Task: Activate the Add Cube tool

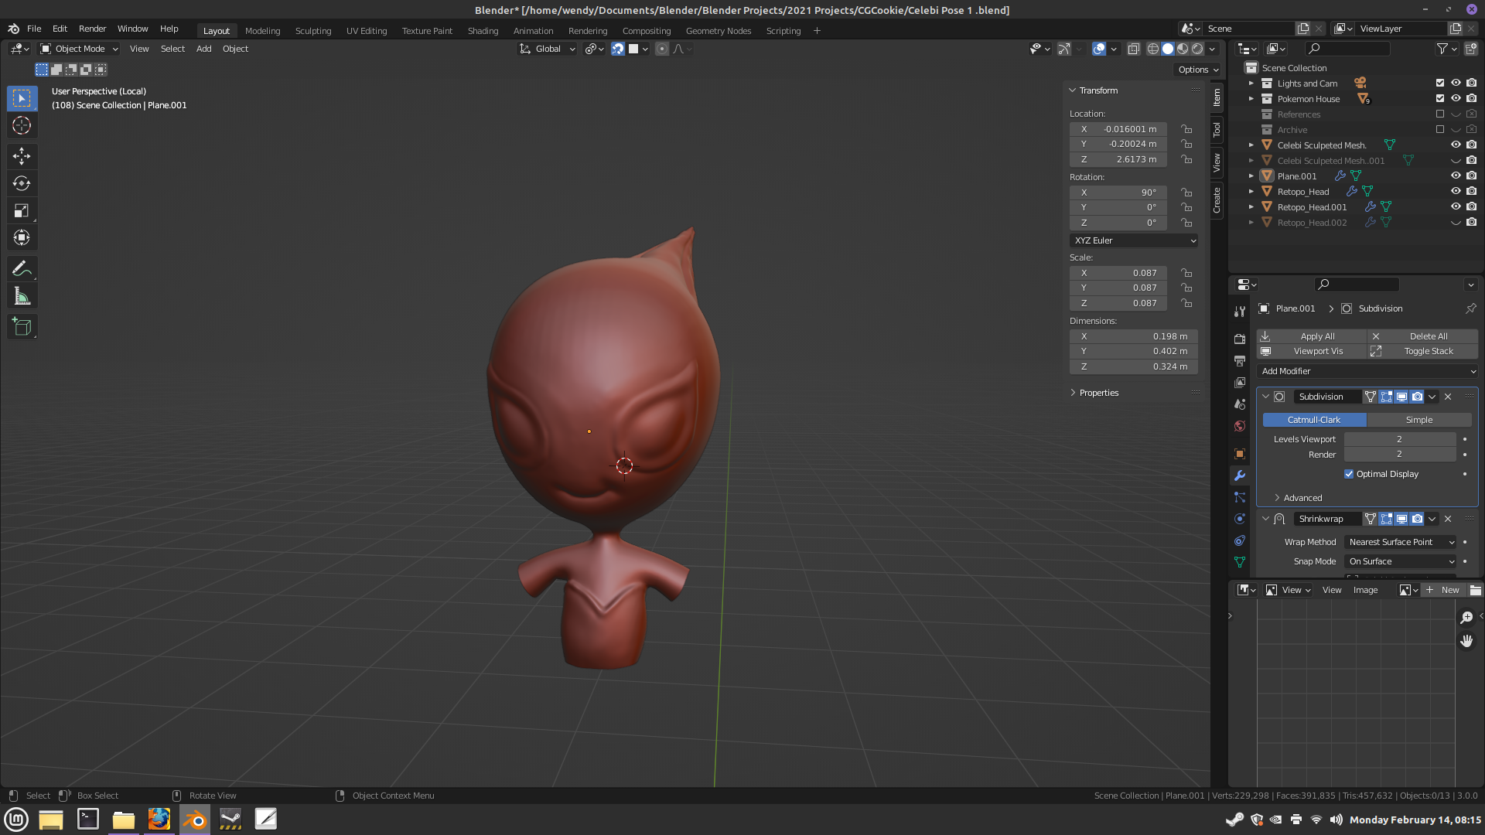Action: [22, 326]
